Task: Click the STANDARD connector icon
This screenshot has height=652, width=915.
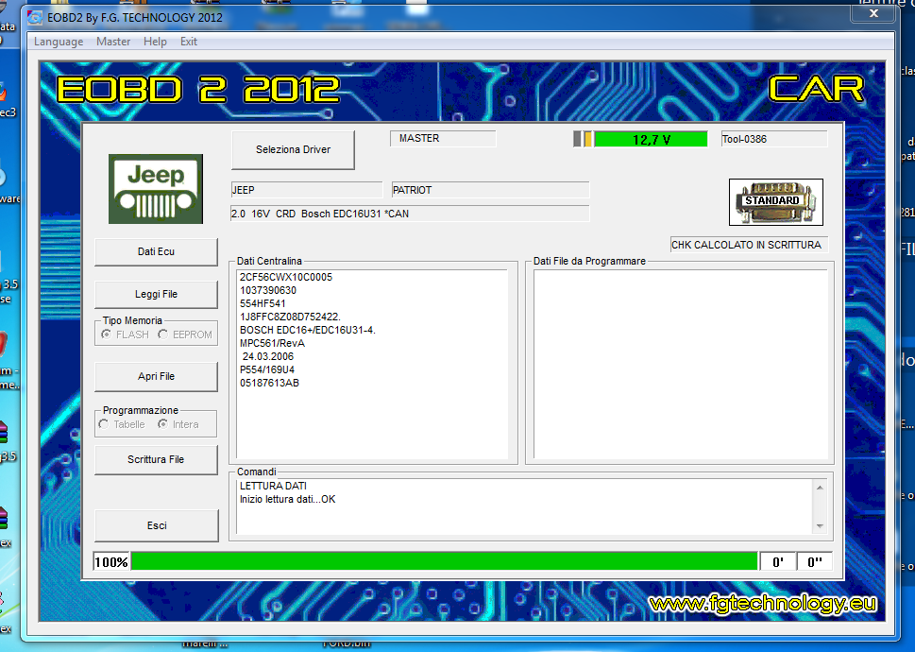Action: tap(775, 201)
